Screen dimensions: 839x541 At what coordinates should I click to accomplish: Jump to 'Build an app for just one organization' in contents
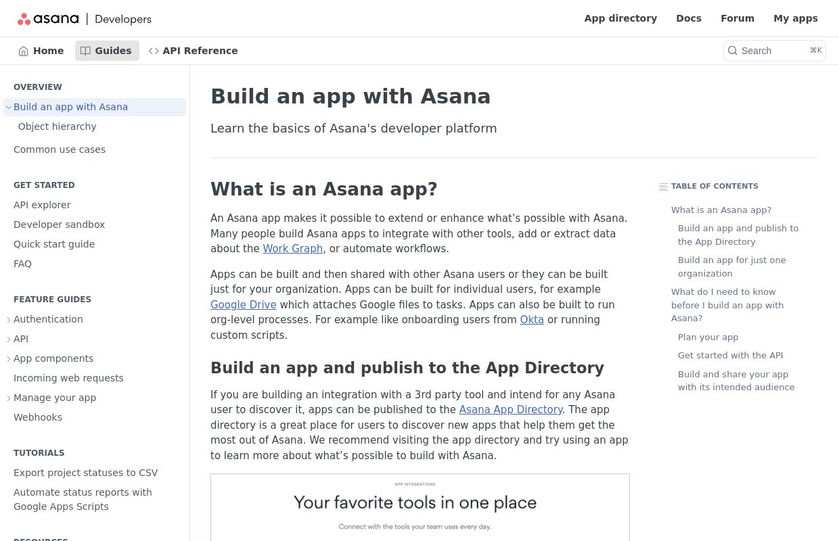(732, 266)
